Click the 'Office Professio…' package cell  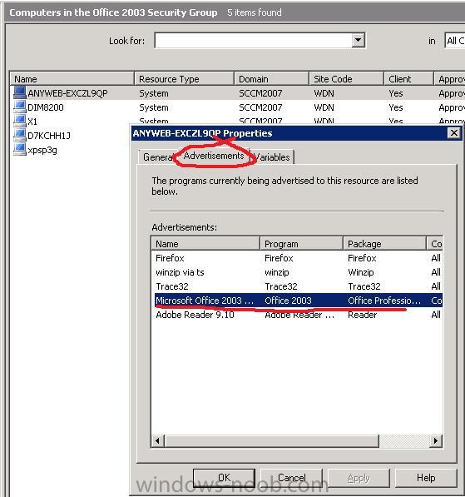(x=384, y=301)
